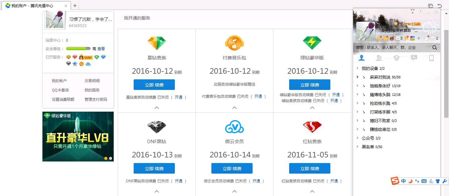Click the QQ panel vertical scrollbar
The width and height of the screenshot is (449, 196).
pos(447,74)
